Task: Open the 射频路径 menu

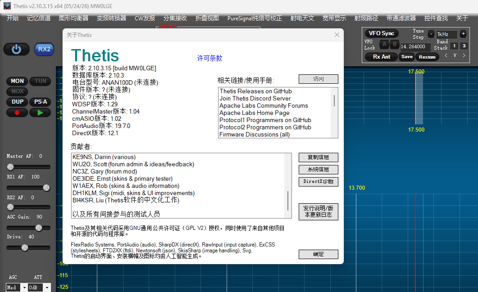Action: coord(366,18)
